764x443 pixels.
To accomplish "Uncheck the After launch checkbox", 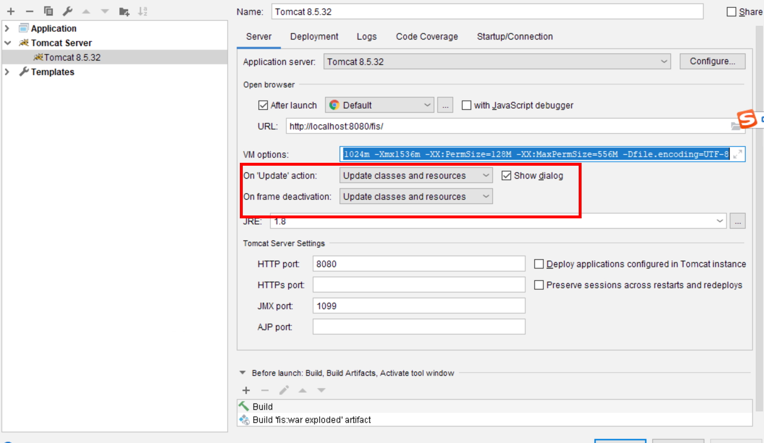I will (x=263, y=105).
